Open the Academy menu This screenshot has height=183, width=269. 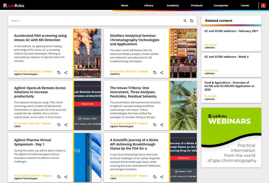[173, 5]
